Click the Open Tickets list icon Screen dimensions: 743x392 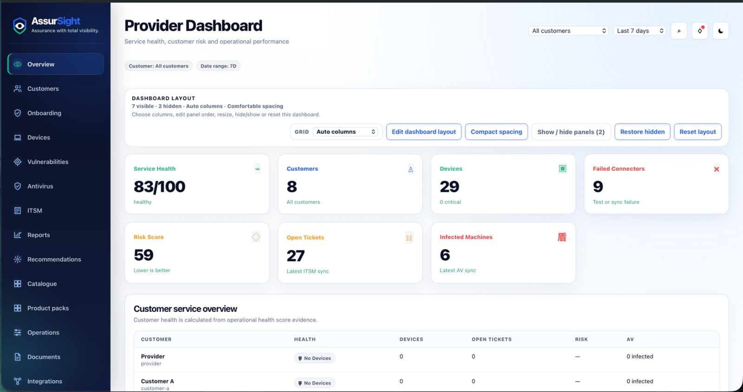409,238
